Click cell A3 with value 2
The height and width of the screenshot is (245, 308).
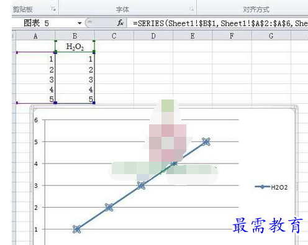coord(35,70)
